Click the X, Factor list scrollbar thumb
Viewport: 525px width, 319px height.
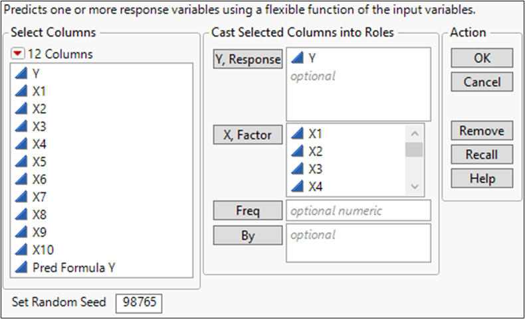tap(414, 149)
